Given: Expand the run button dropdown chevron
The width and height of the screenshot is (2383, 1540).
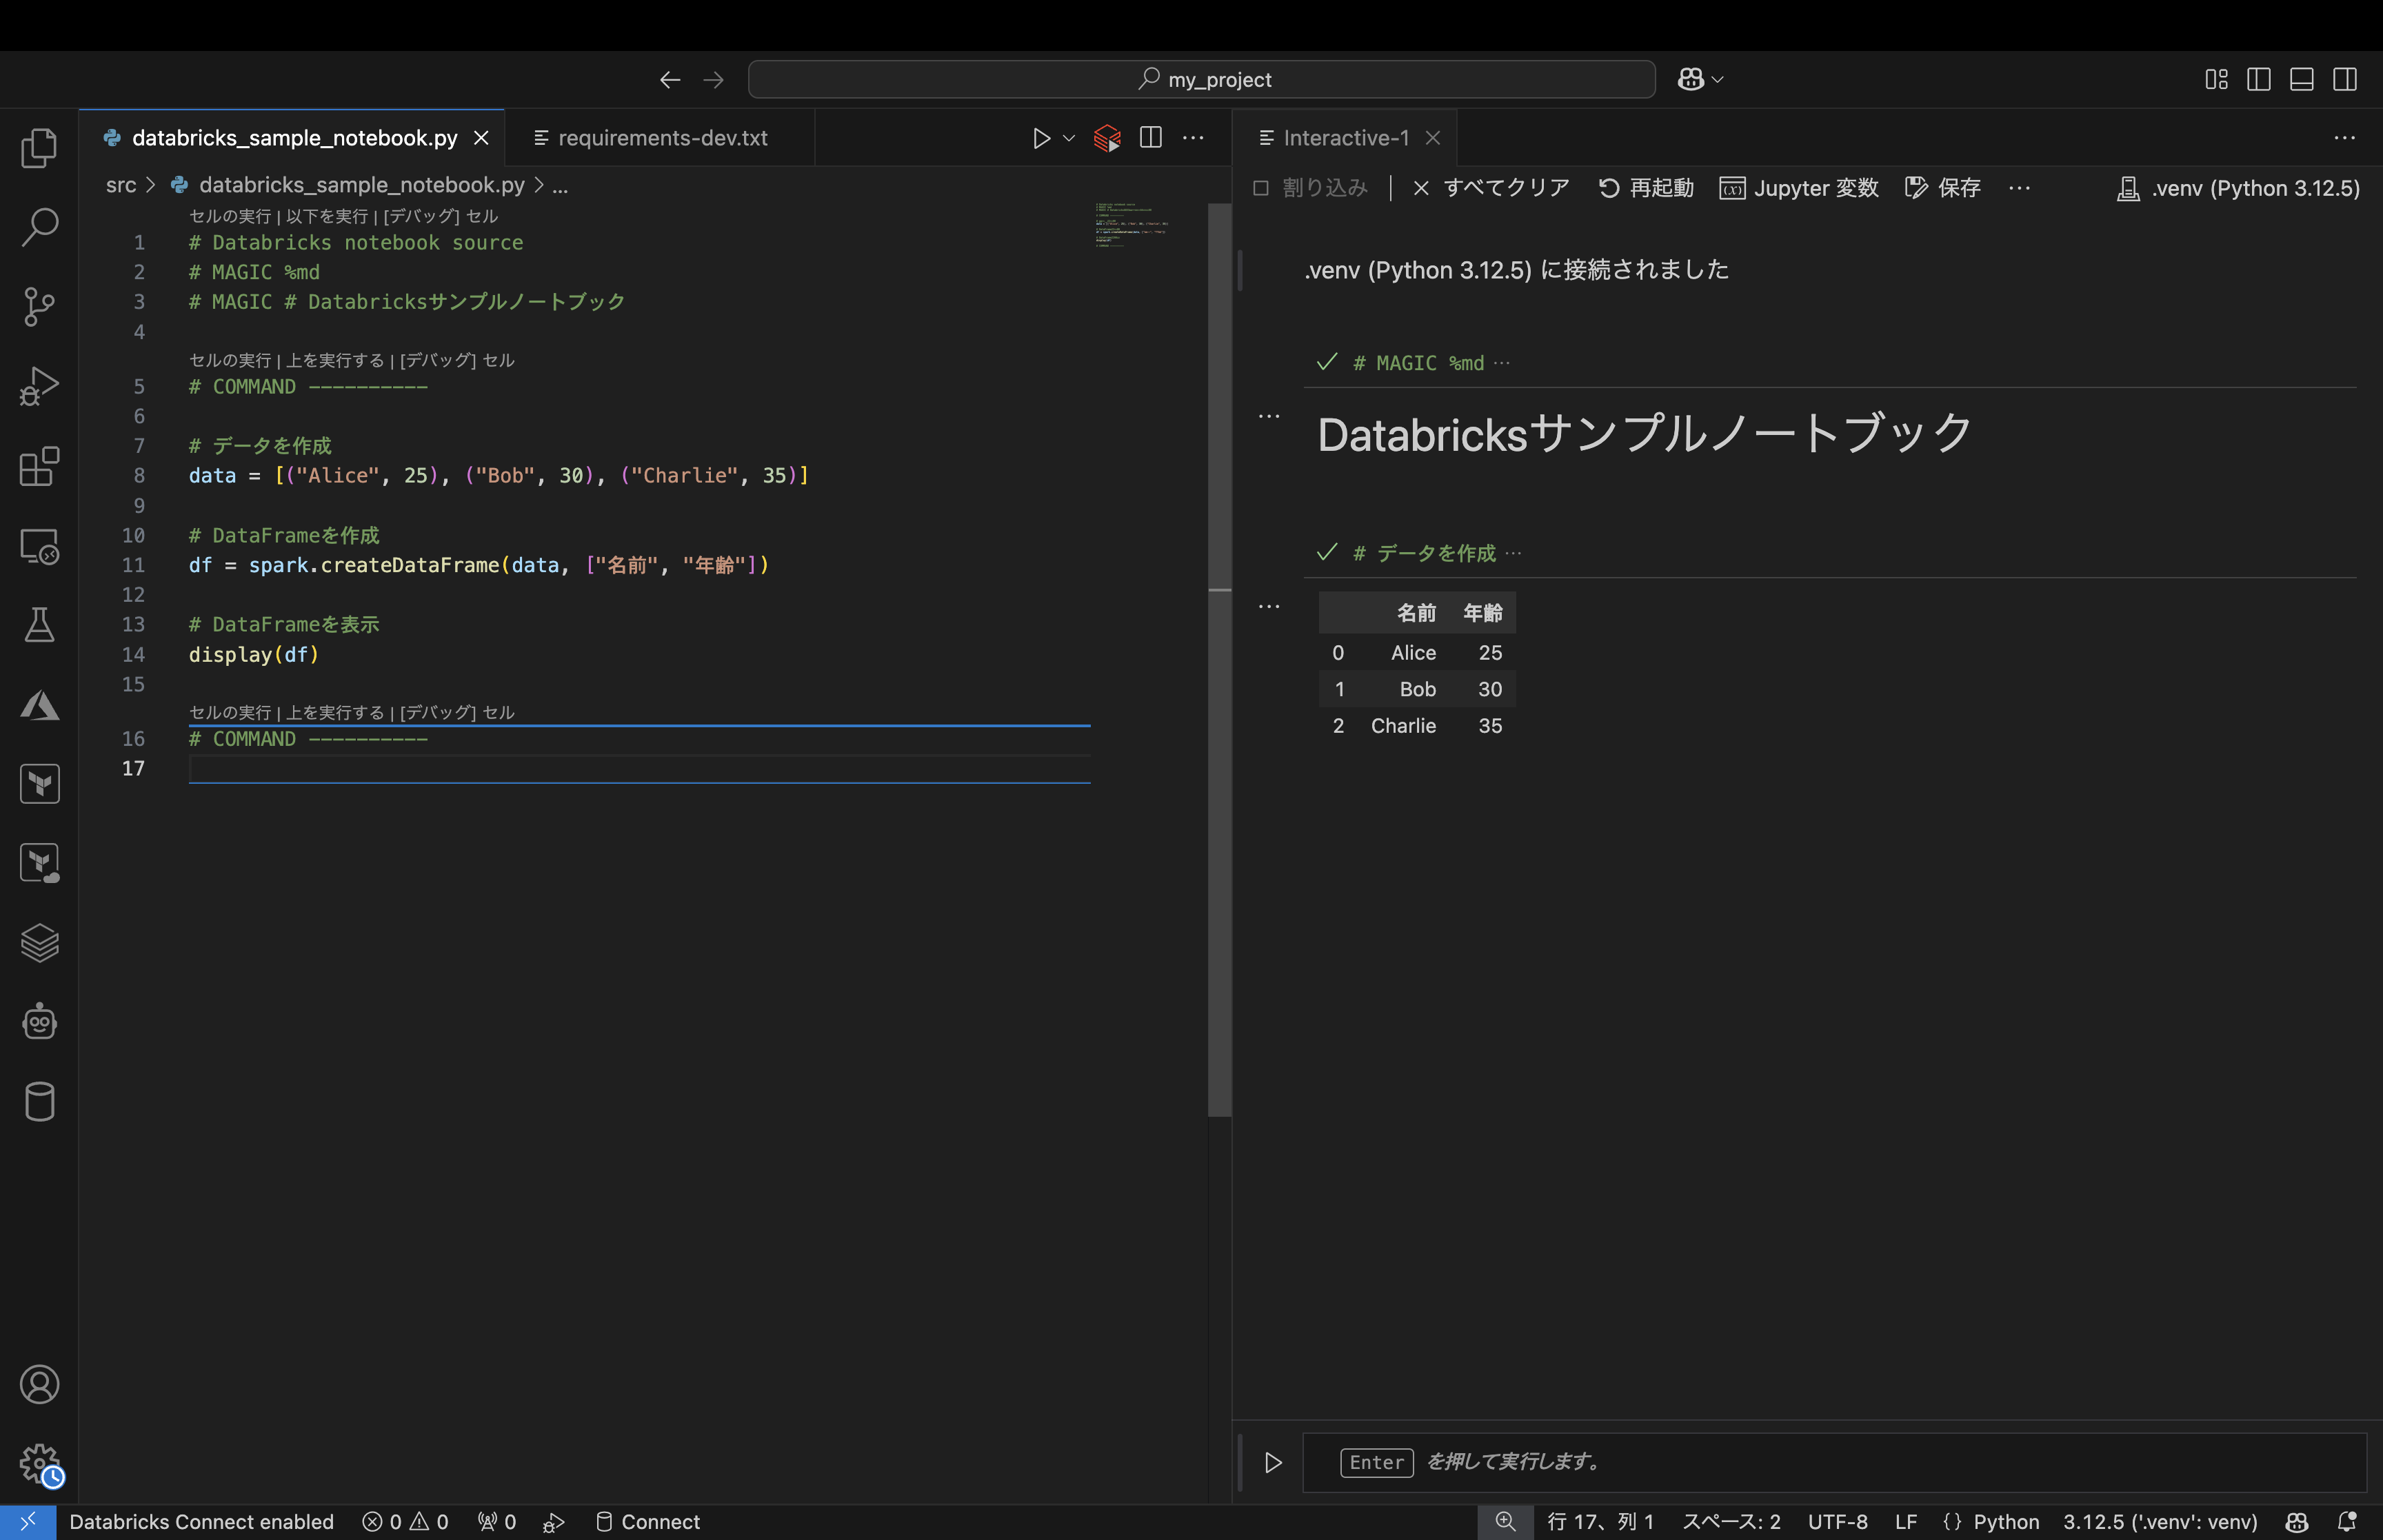Looking at the screenshot, I should pyautogui.click(x=1067, y=138).
